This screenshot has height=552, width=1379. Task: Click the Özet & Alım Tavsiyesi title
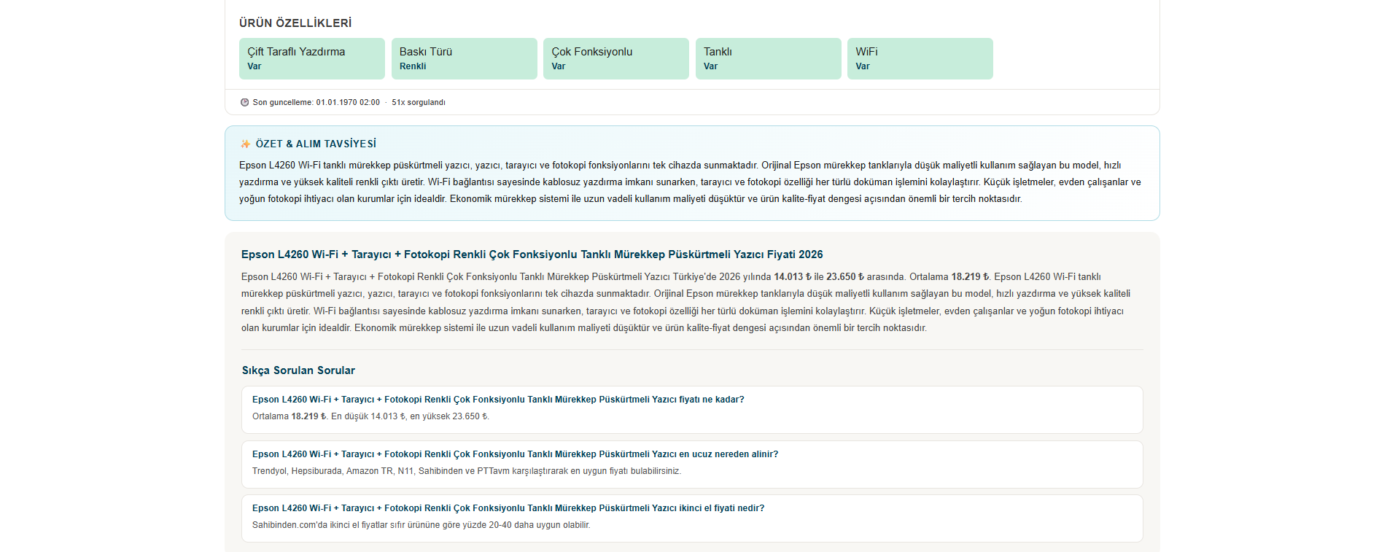[316, 144]
